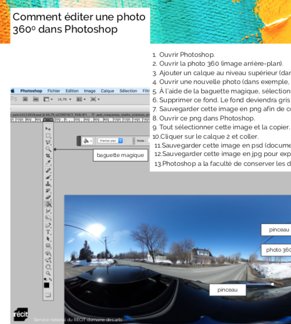Click the step '1. Ouvrir Photoshop.'
The image size is (291, 324).
tap(184, 55)
